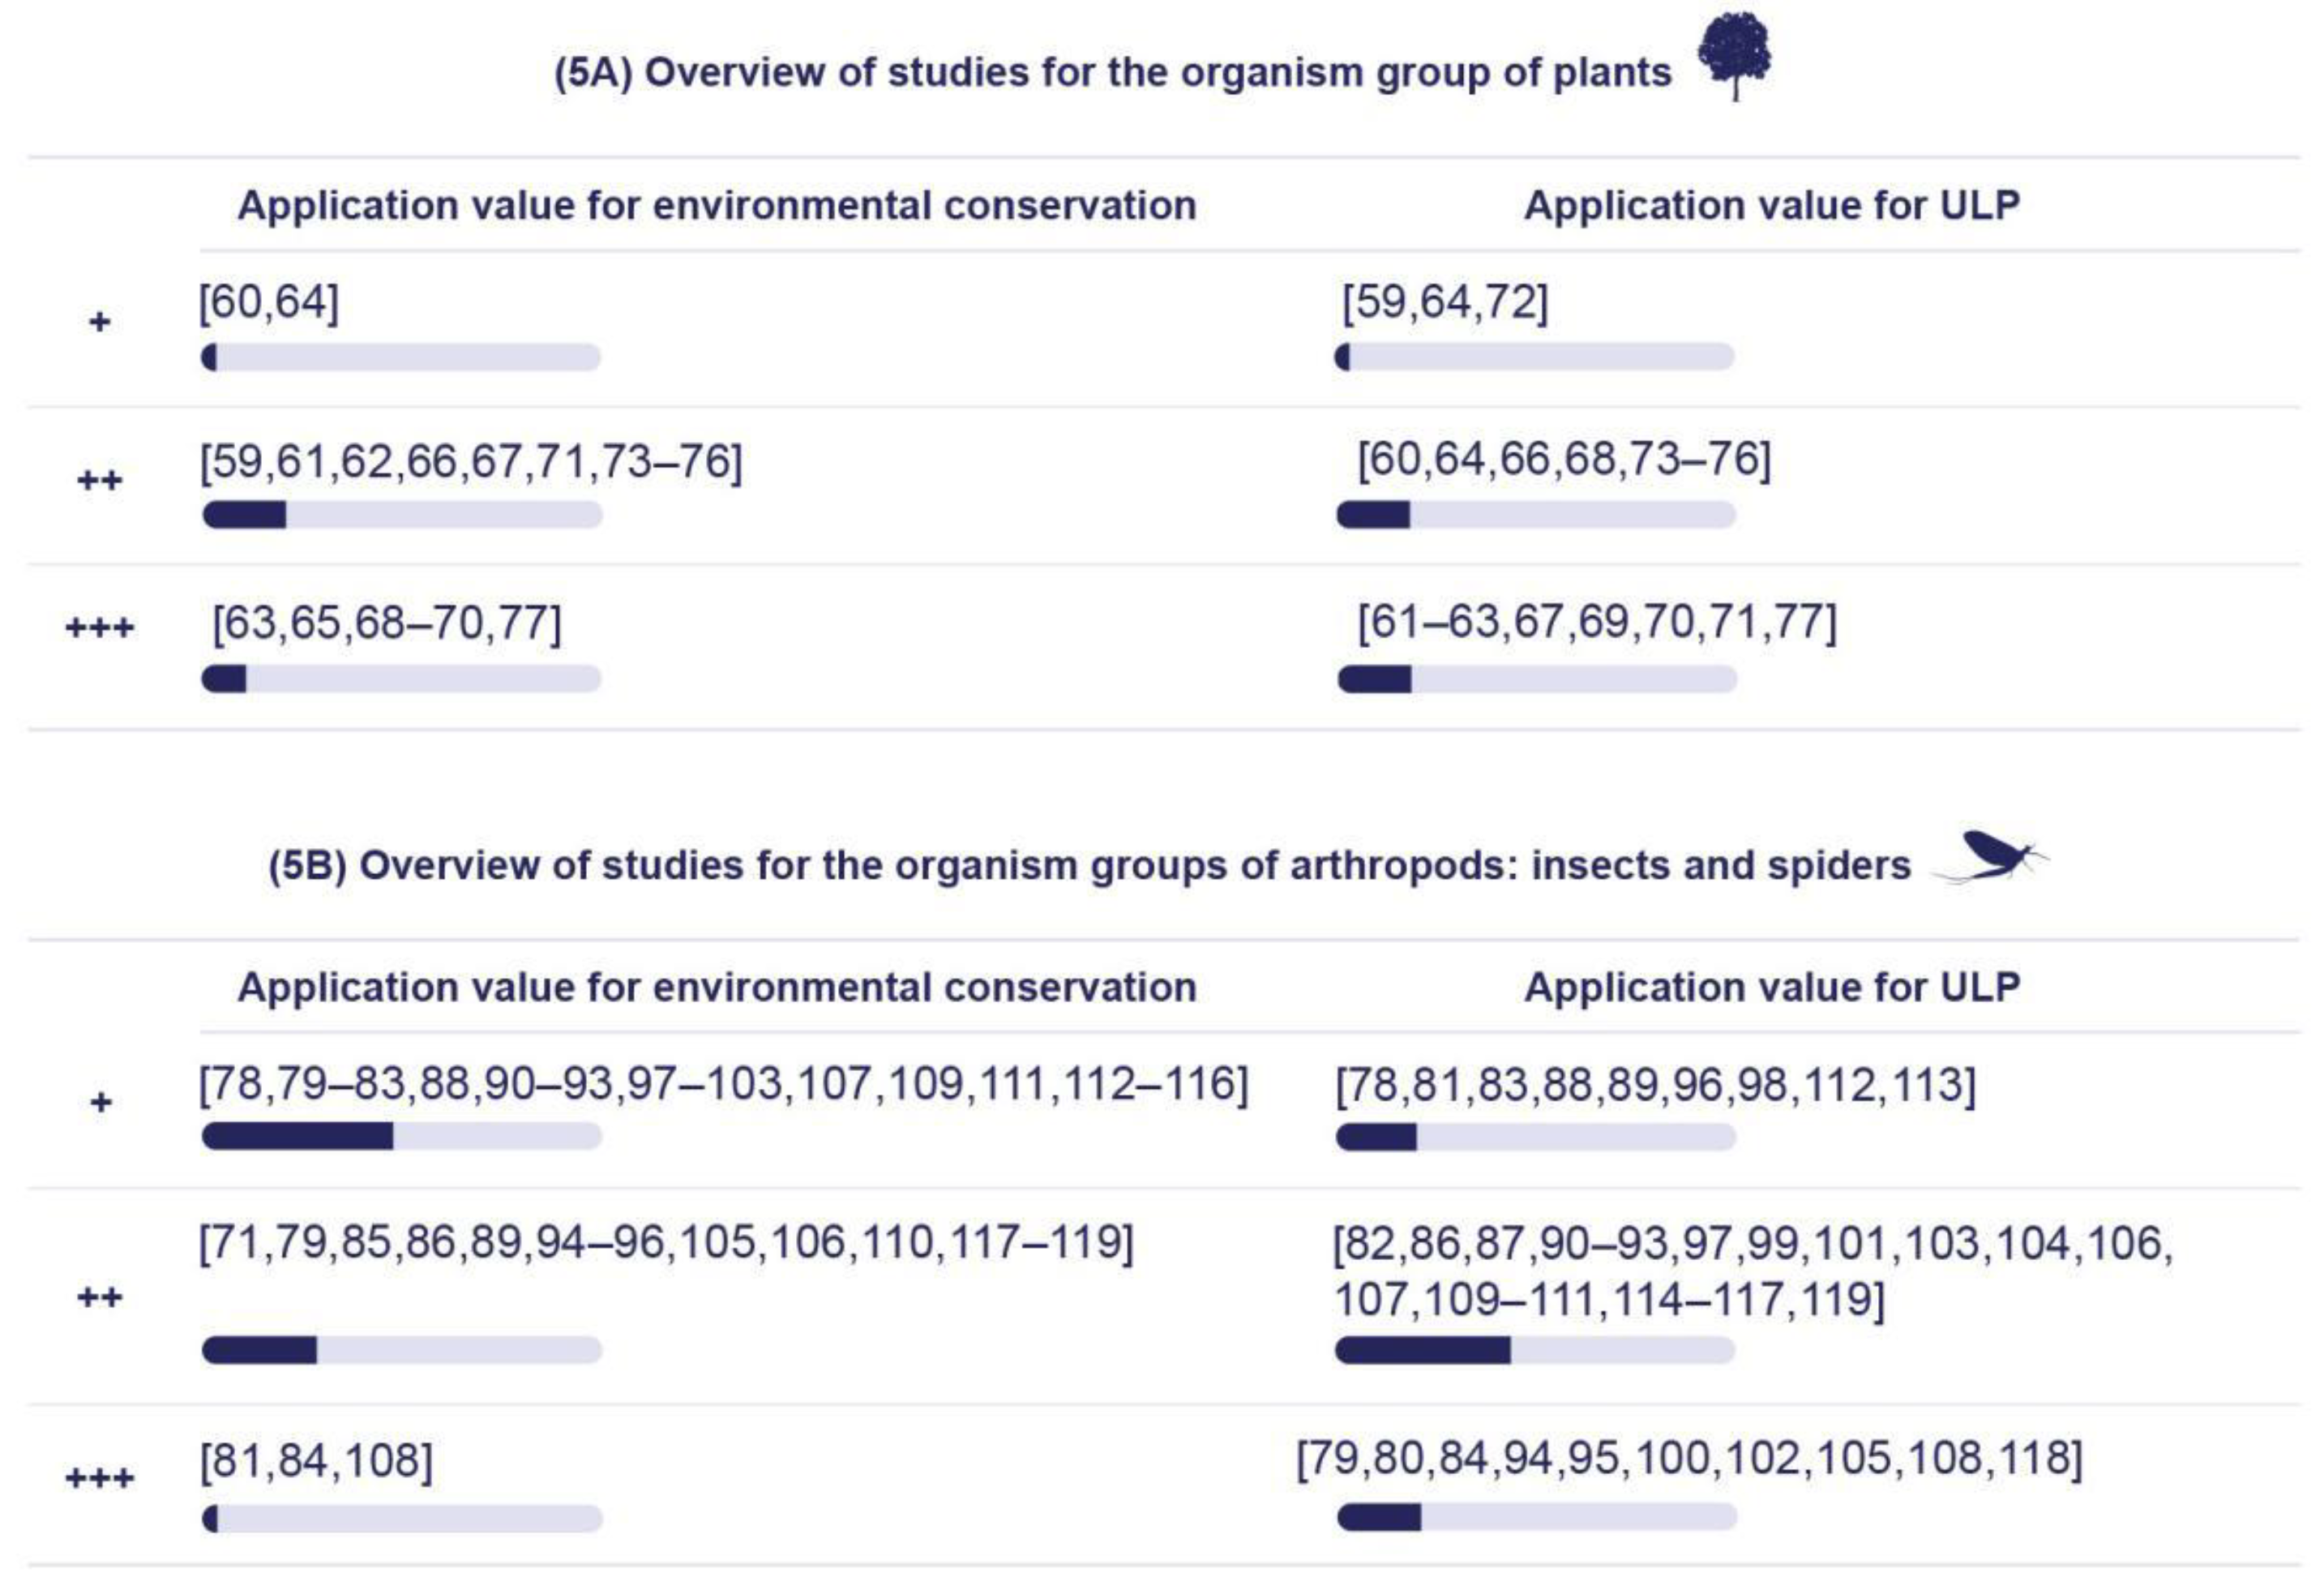Screen dimensions: 2324x1590
Task: Click the progress bar below [59,64,72]
Action: click(x=1534, y=357)
